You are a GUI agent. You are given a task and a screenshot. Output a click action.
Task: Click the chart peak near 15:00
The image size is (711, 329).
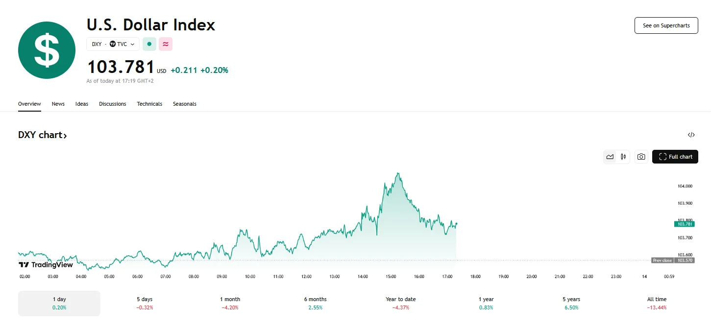398,173
